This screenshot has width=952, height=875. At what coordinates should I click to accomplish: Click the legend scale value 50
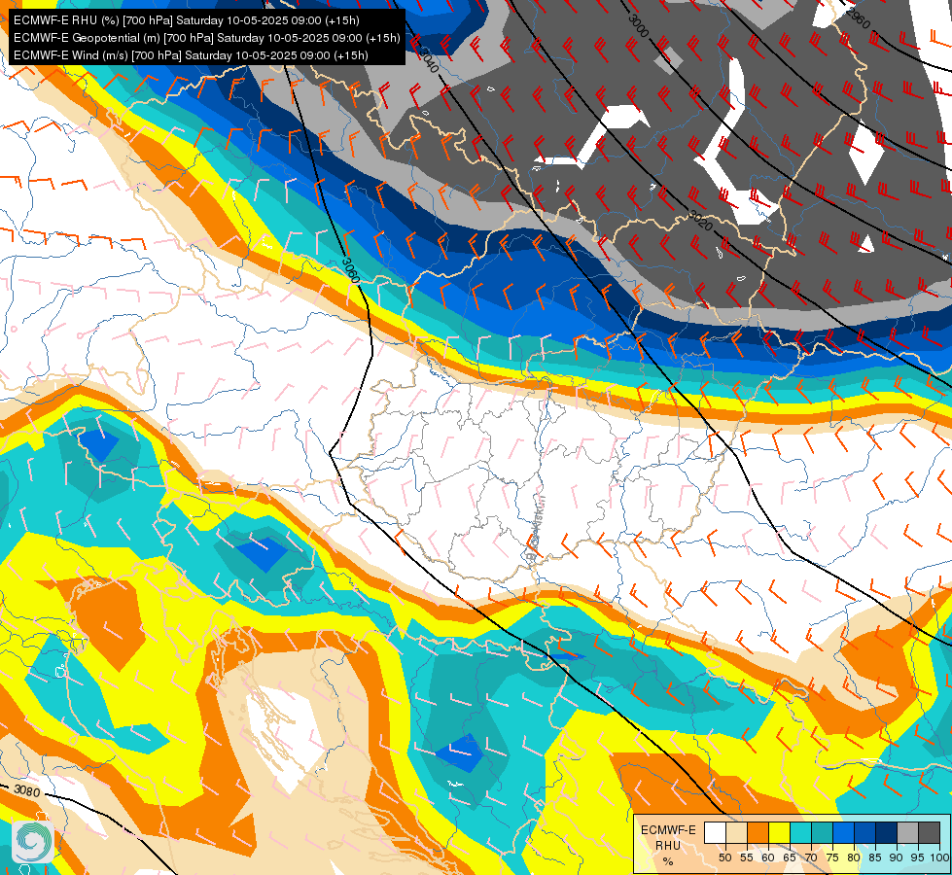[x=724, y=857]
